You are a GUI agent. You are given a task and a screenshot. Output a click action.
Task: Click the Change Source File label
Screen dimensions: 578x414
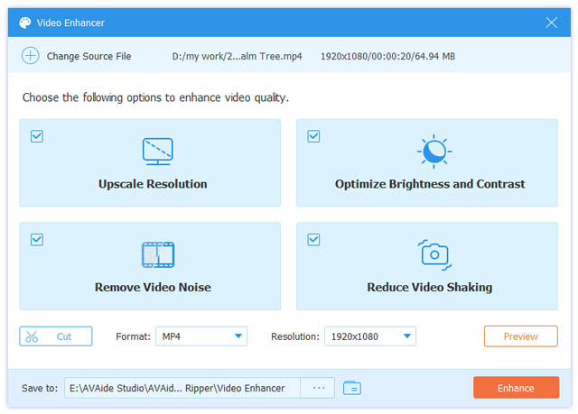(x=89, y=56)
